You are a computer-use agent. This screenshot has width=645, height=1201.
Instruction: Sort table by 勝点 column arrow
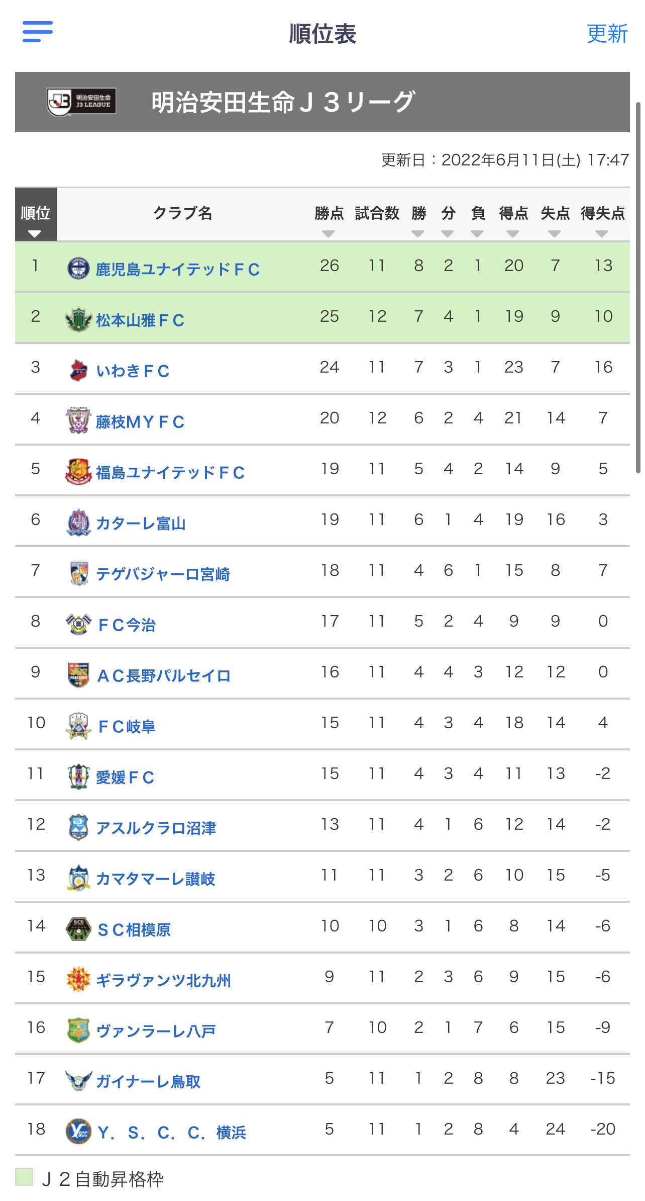click(x=329, y=234)
